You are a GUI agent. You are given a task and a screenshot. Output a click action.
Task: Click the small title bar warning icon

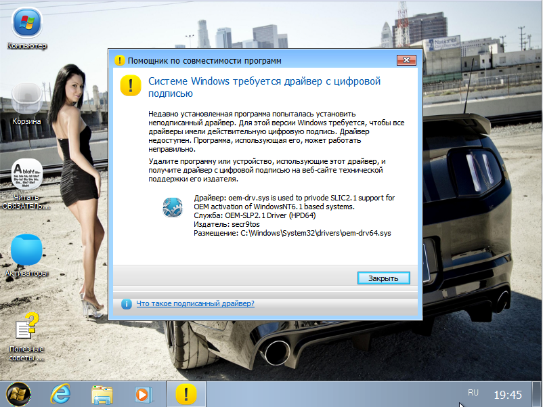(119, 60)
